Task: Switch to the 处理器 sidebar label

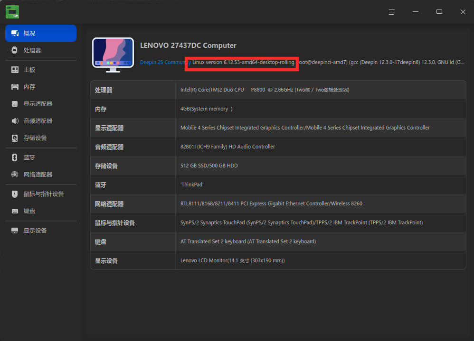Action: pos(32,50)
